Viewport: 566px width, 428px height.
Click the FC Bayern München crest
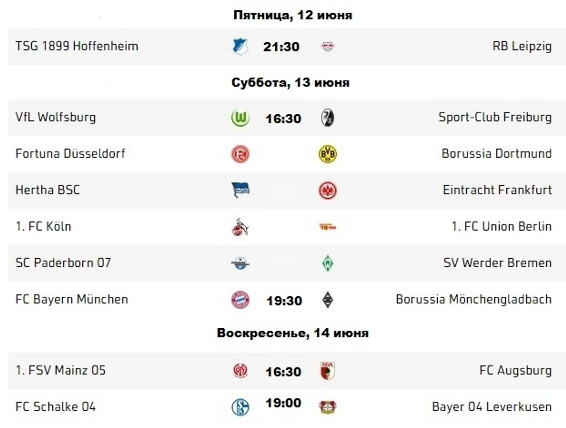point(240,300)
